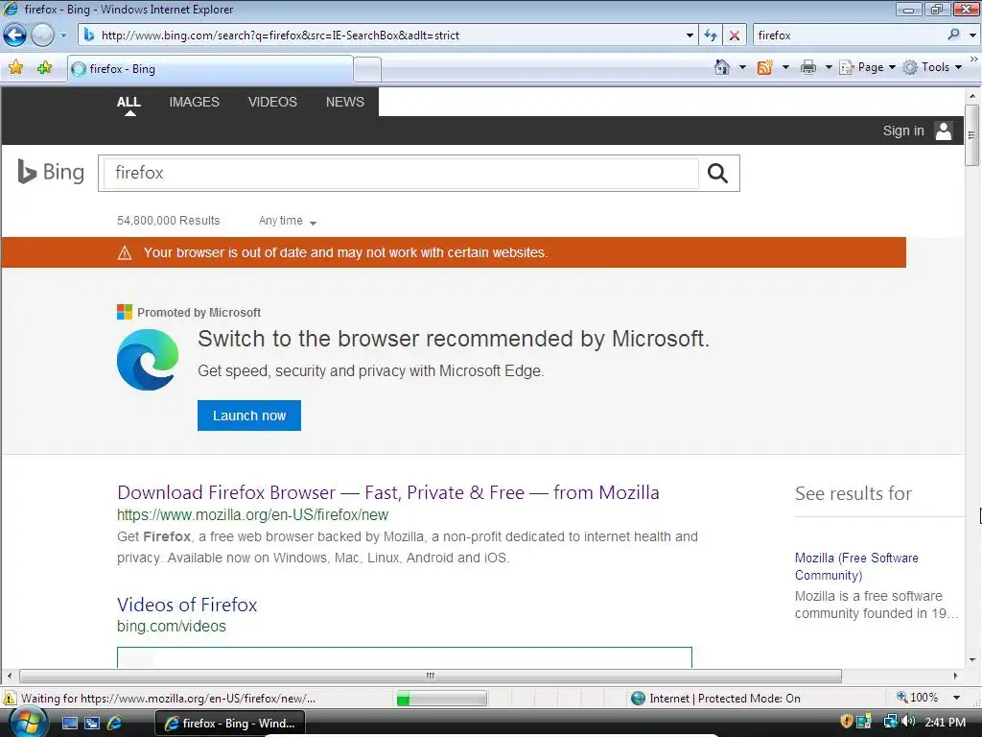Click the Forward navigation button
Screen dimensions: 982x737
coord(42,35)
